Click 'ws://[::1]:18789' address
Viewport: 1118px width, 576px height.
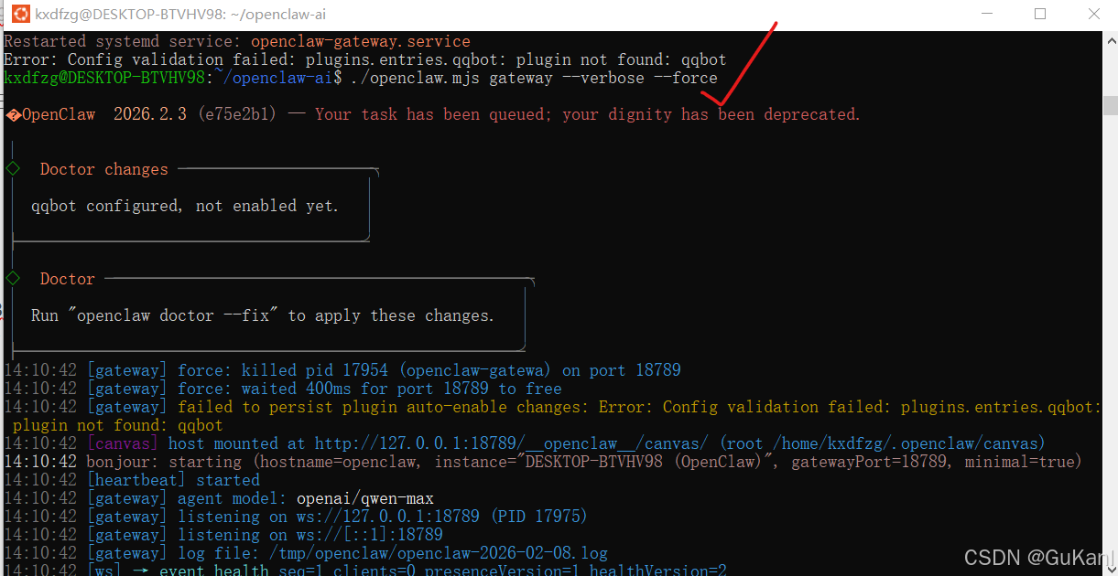tap(370, 535)
